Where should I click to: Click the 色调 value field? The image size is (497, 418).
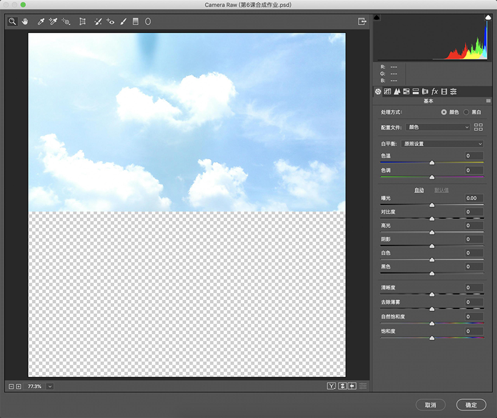(x=474, y=170)
